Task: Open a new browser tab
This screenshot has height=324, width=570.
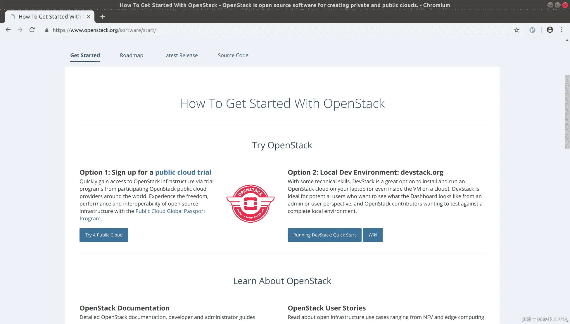Action: pyautogui.click(x=102, y=17)
